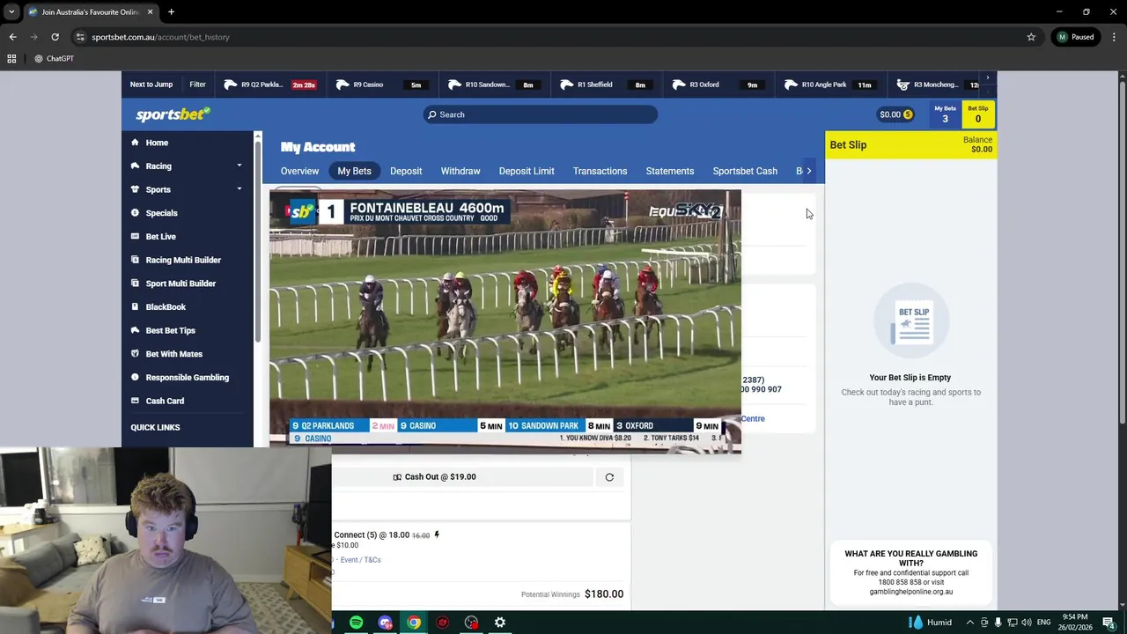This screenshot has height=634, width=1127.
Task: Open Responsible Gambling in sidebar
Action: pos(187,378)
